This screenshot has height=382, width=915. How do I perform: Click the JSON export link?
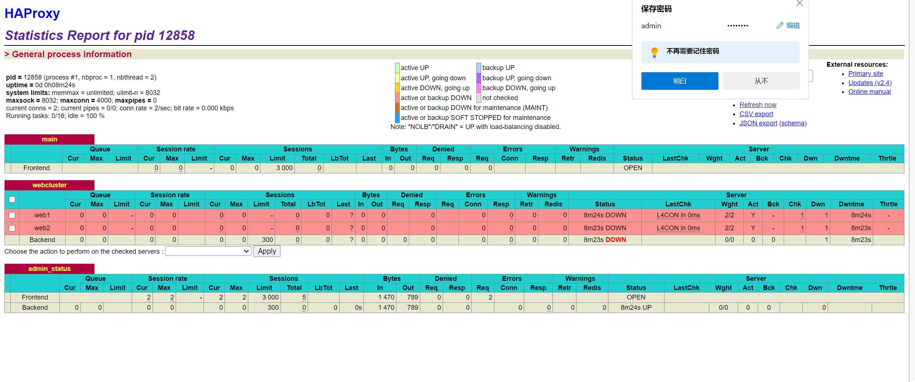pos(758,123)
